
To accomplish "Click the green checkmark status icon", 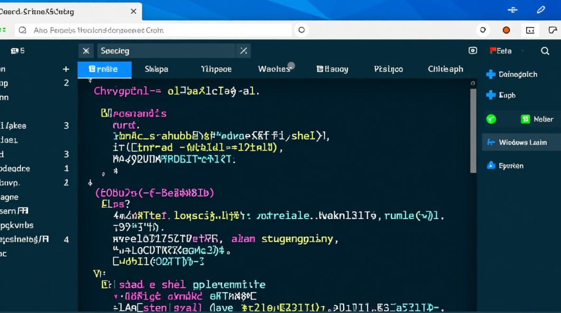I will 491,119.
